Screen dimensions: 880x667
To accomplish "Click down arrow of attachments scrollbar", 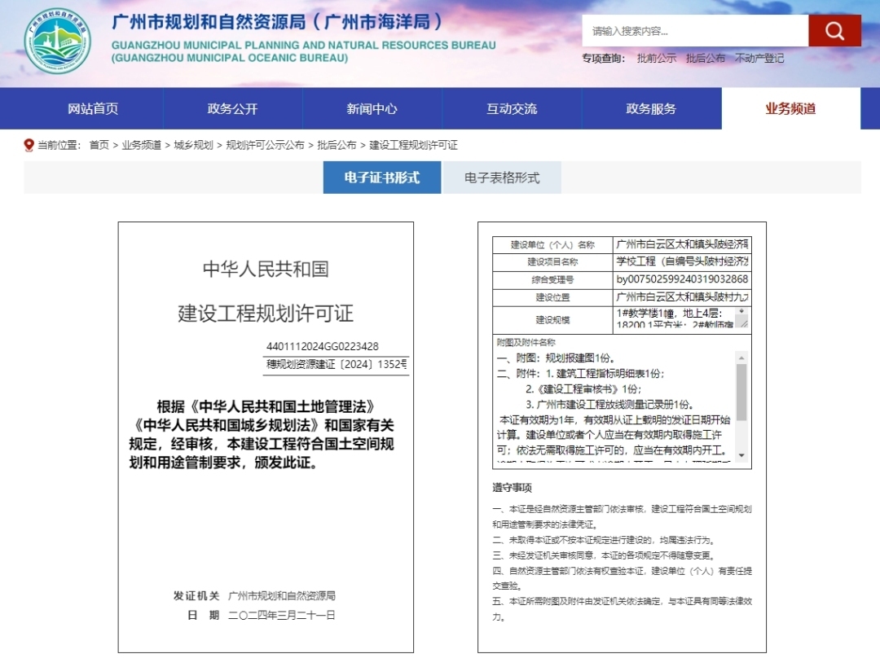I will (741, 454).
